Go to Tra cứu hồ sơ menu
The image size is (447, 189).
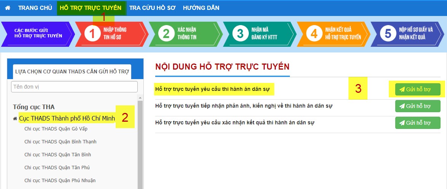(x=152, y=8)
